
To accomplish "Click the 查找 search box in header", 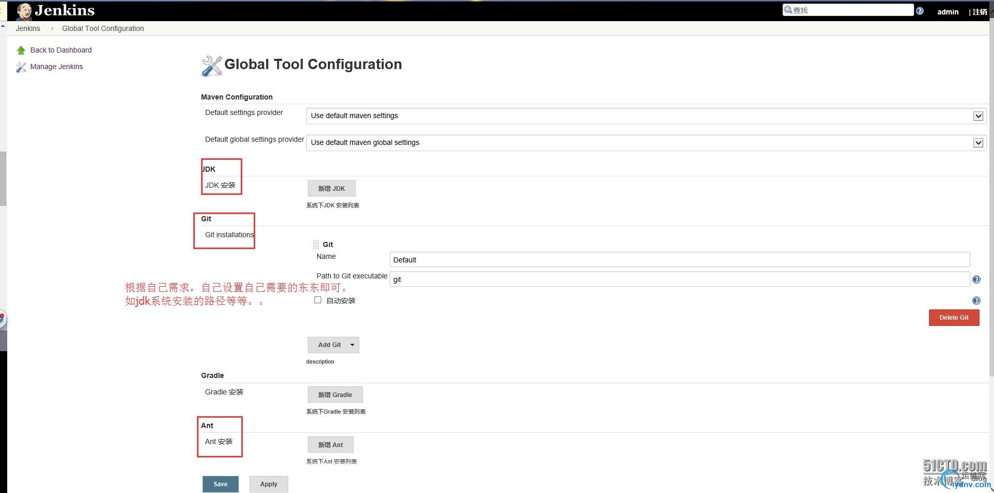I will click(848, 10).
